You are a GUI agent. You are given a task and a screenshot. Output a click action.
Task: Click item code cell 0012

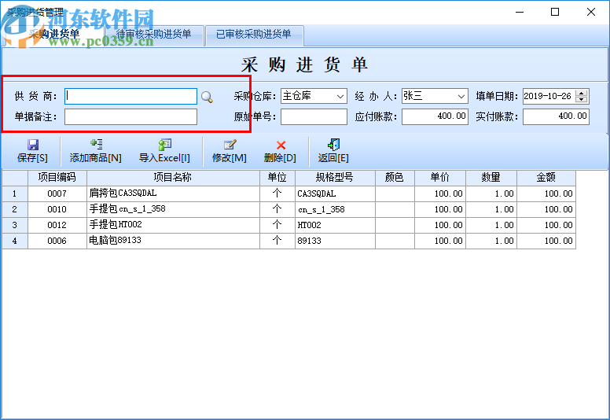[x=57, y=225]
